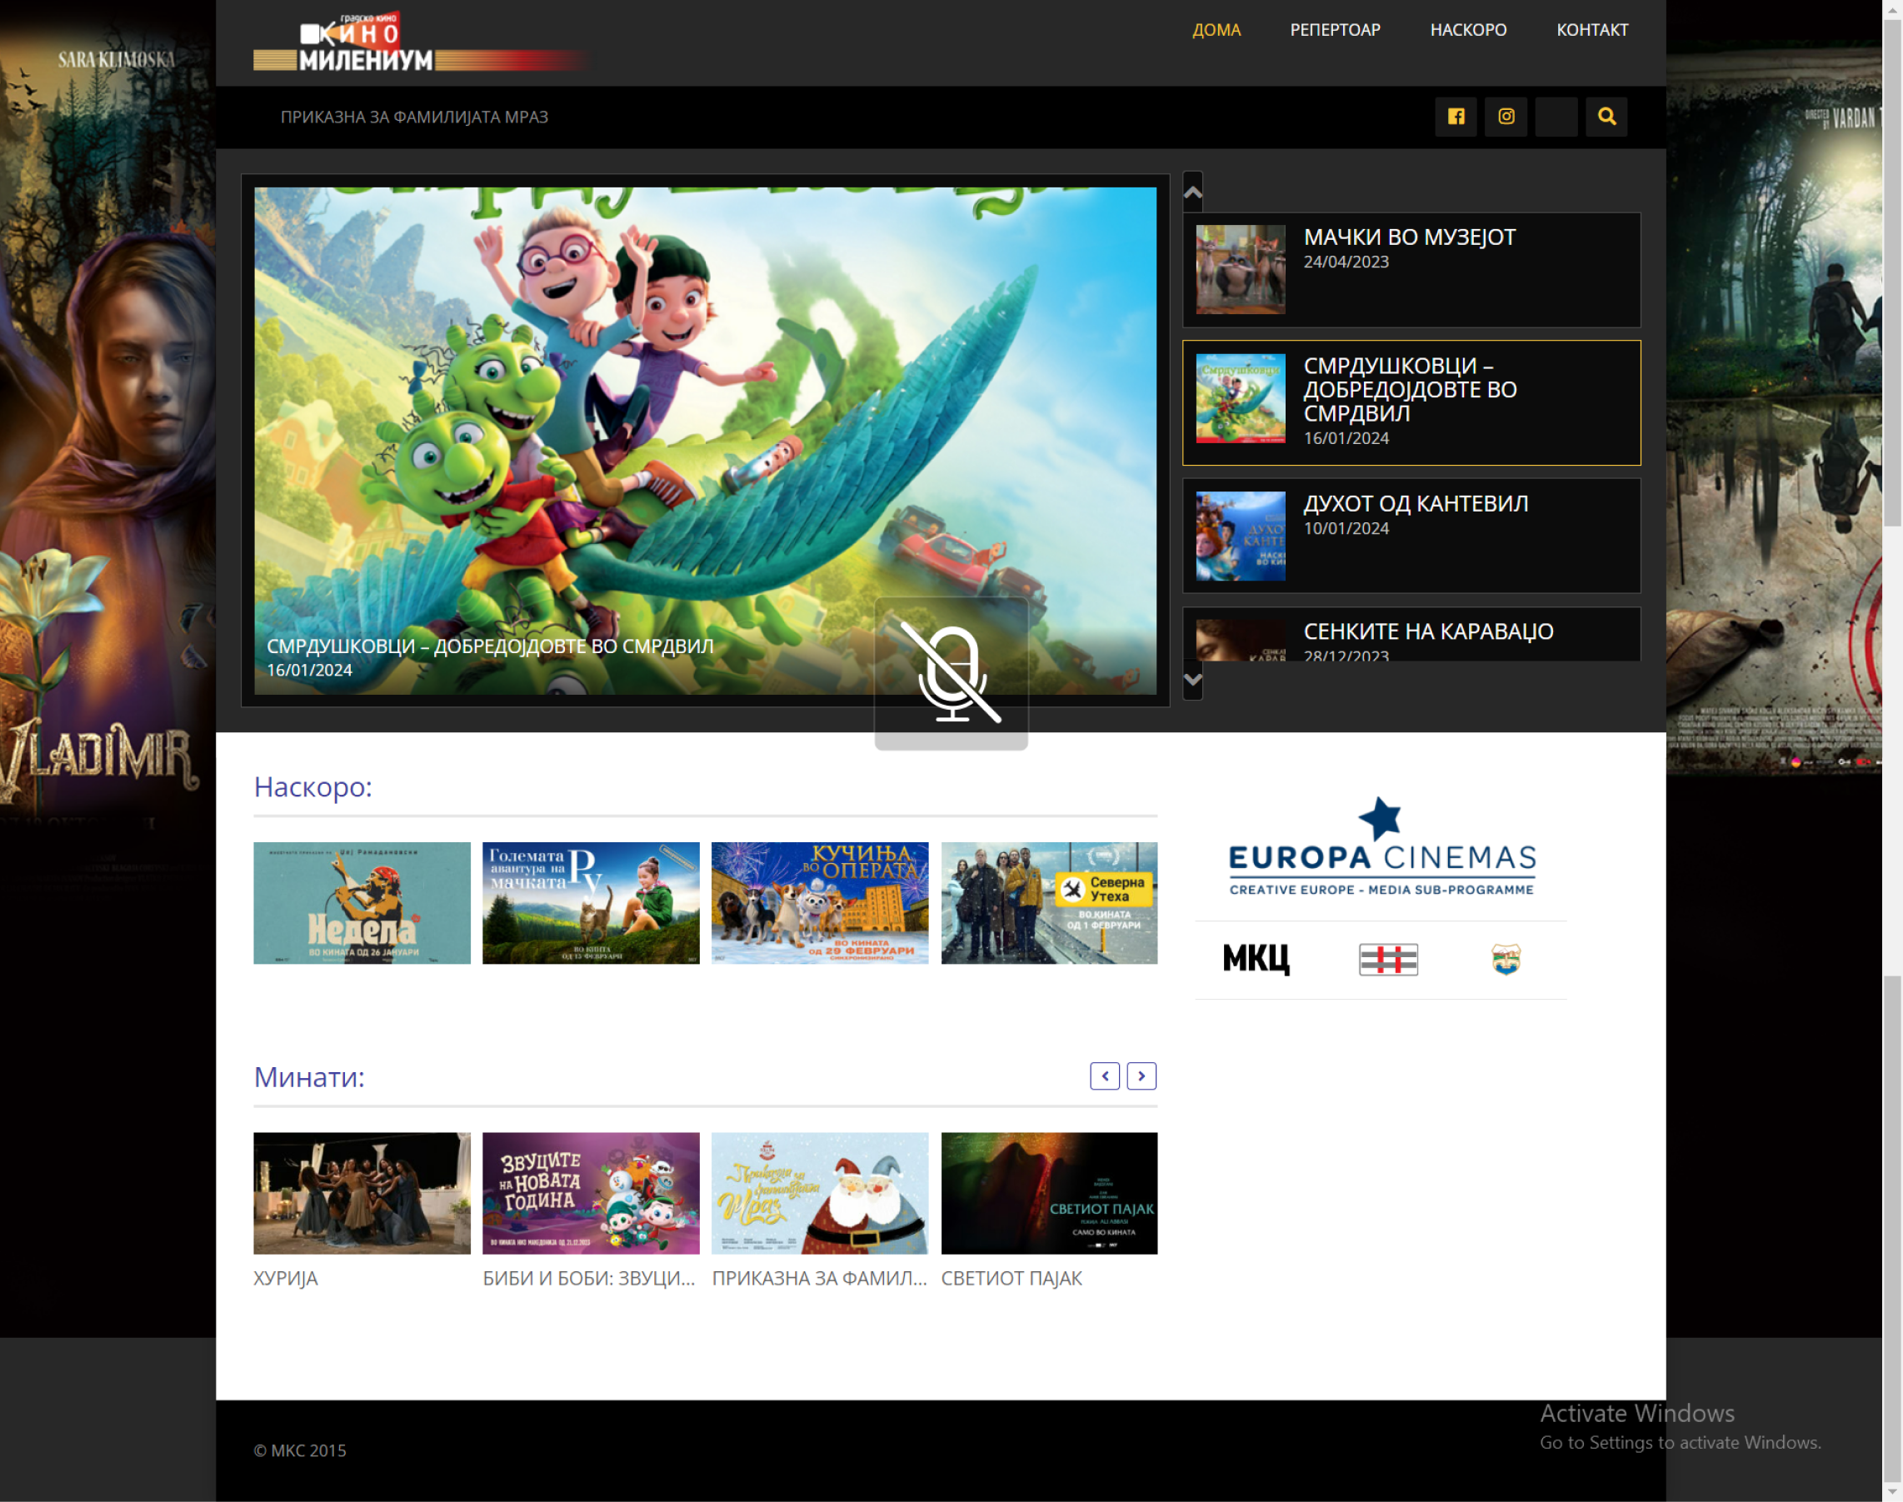
Task: Click the city coat-of-arms emblem icon
Action: click(x=1506, y=960)
